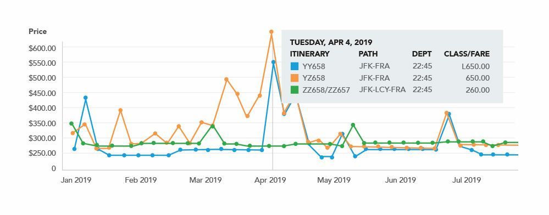The height and width of the screenshot is (215, 549).
Task: Click the CLASS/FARE column header
Action: (x=467, y=54)
